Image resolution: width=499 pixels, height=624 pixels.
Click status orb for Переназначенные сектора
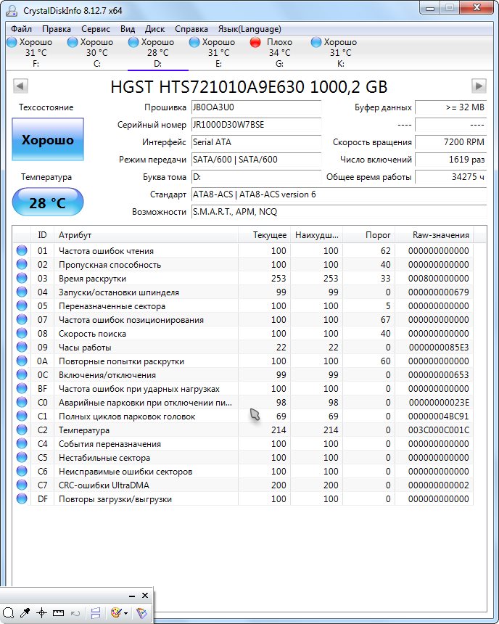point(22,306)
